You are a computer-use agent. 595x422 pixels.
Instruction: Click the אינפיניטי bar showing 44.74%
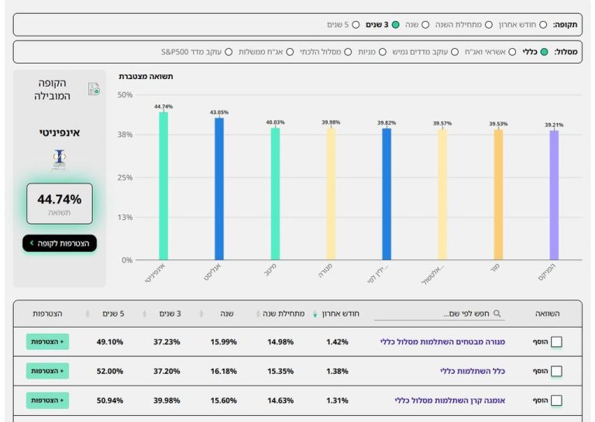coord(163,186)
